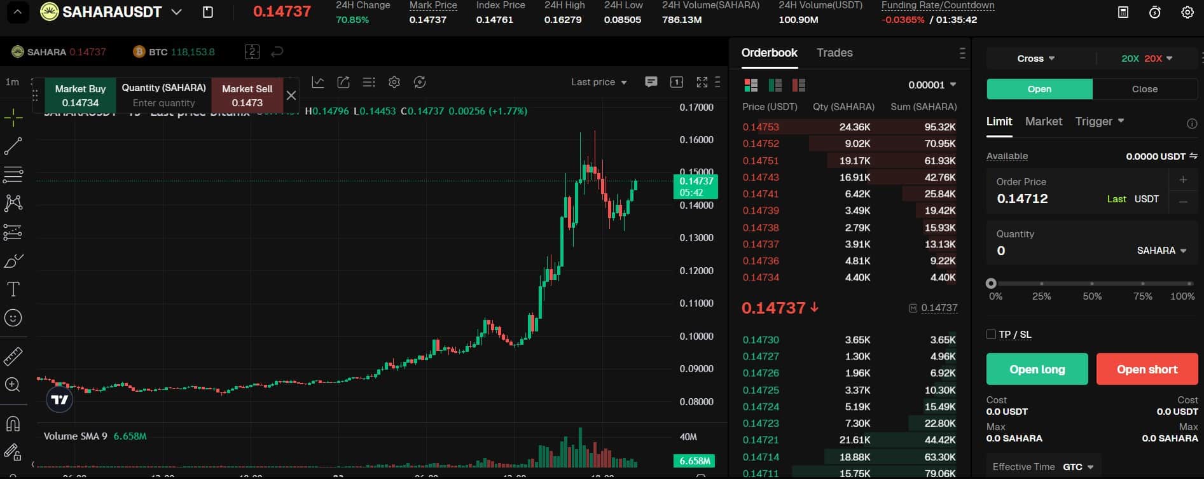Image resolution: width=1204 pixels, height=479 pixels.
Task: Close the quick Market Buy/Sell panel
Action: pyautogui.click(x=291, y=95)
